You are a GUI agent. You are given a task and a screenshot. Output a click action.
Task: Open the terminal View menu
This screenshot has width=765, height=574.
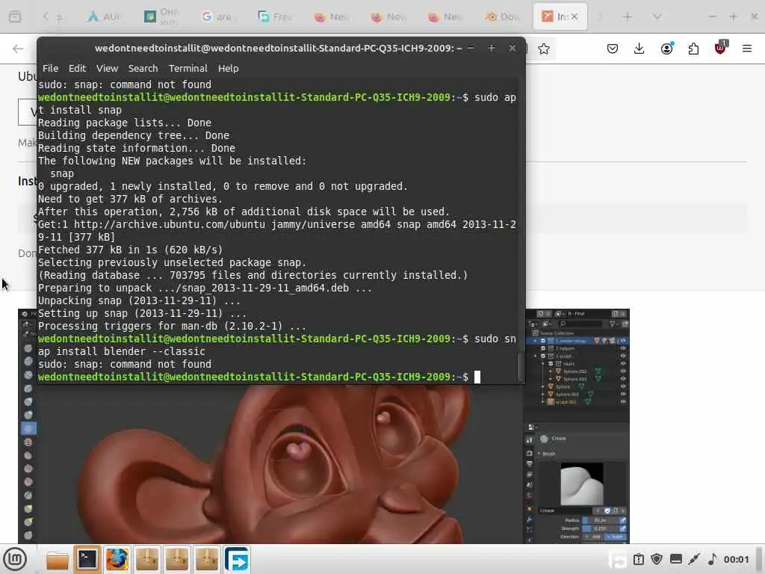[107, 68]
